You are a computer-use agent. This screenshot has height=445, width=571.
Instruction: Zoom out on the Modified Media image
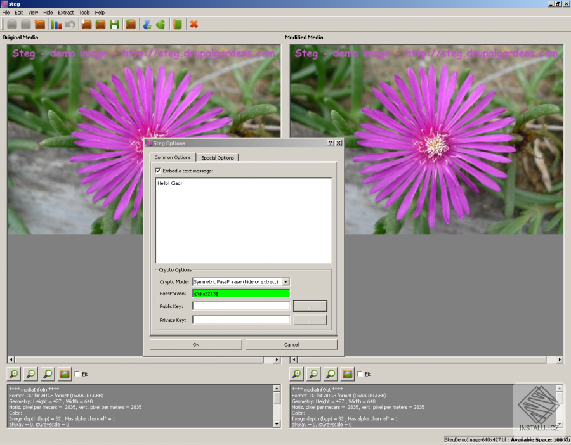click(x=313, y=374)
